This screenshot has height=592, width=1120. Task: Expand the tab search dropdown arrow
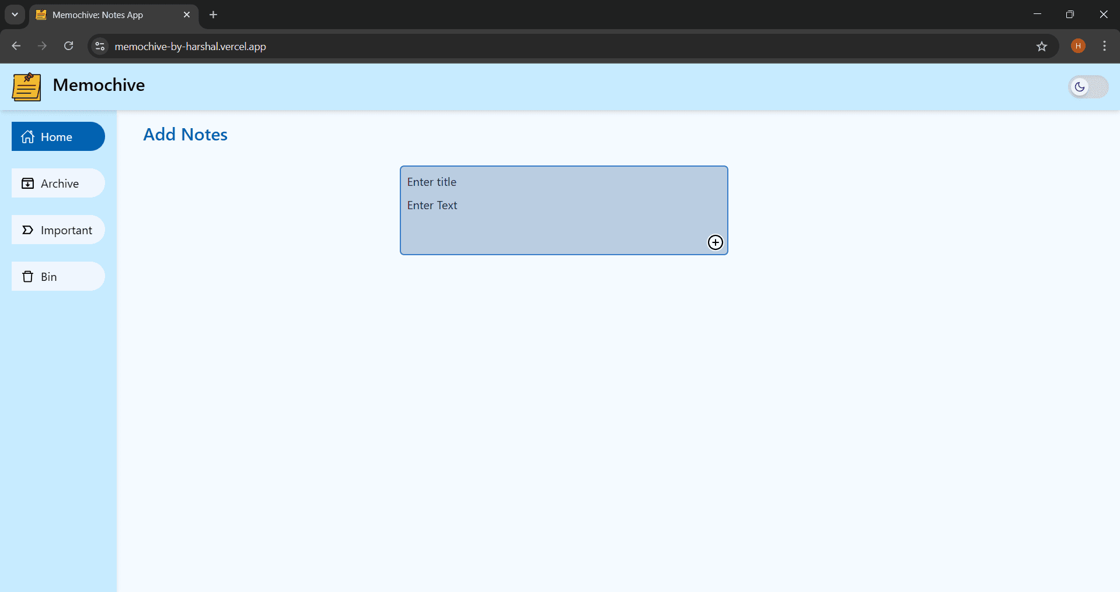[x=15, y=15]
